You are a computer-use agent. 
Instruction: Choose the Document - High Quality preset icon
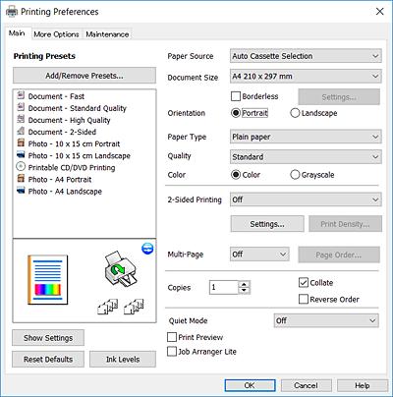coord(21,119)
